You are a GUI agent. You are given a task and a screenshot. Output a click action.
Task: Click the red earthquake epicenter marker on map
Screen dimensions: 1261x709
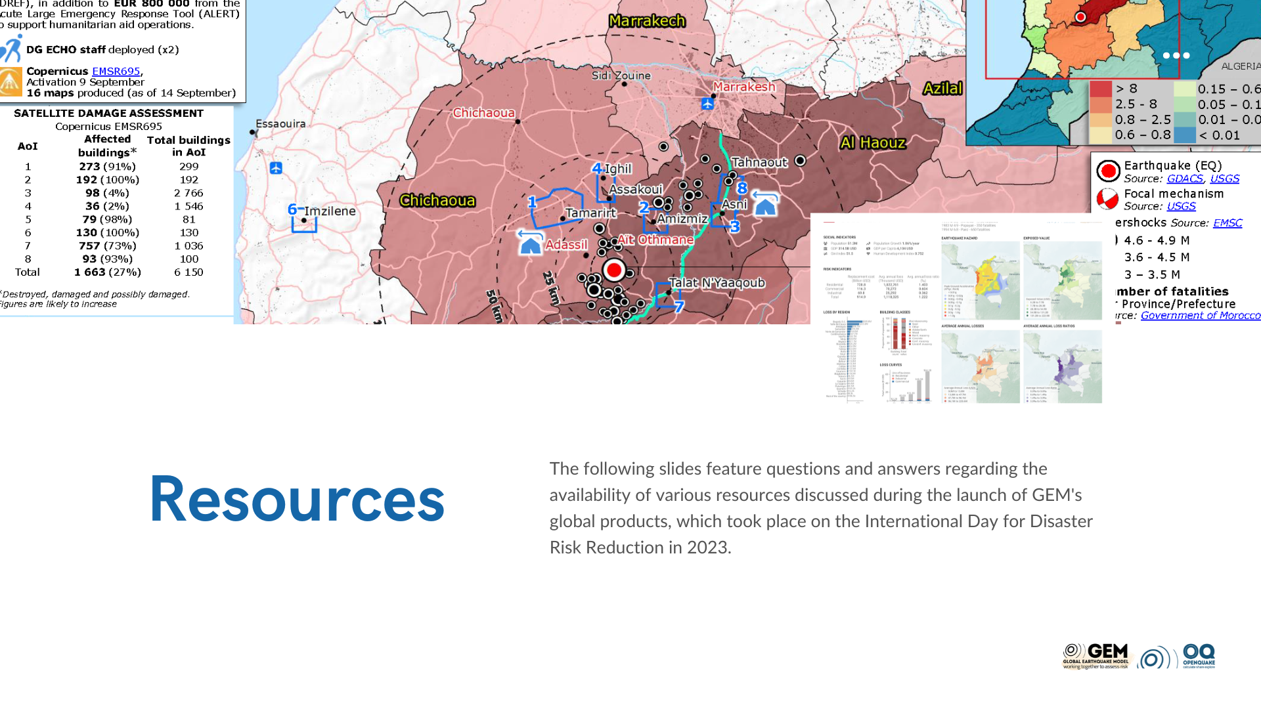pos(614,270)
